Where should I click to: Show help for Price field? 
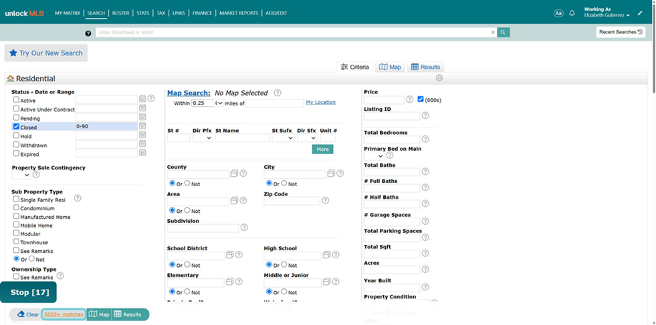tap(409, 99)
